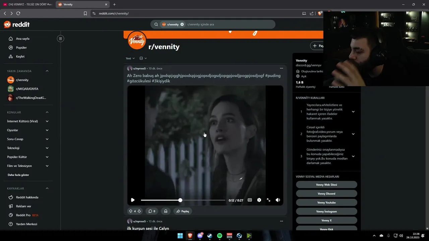The image size is (429, 241).
Task: Open options menu of 10 dk. önce post
Action: 282,68
